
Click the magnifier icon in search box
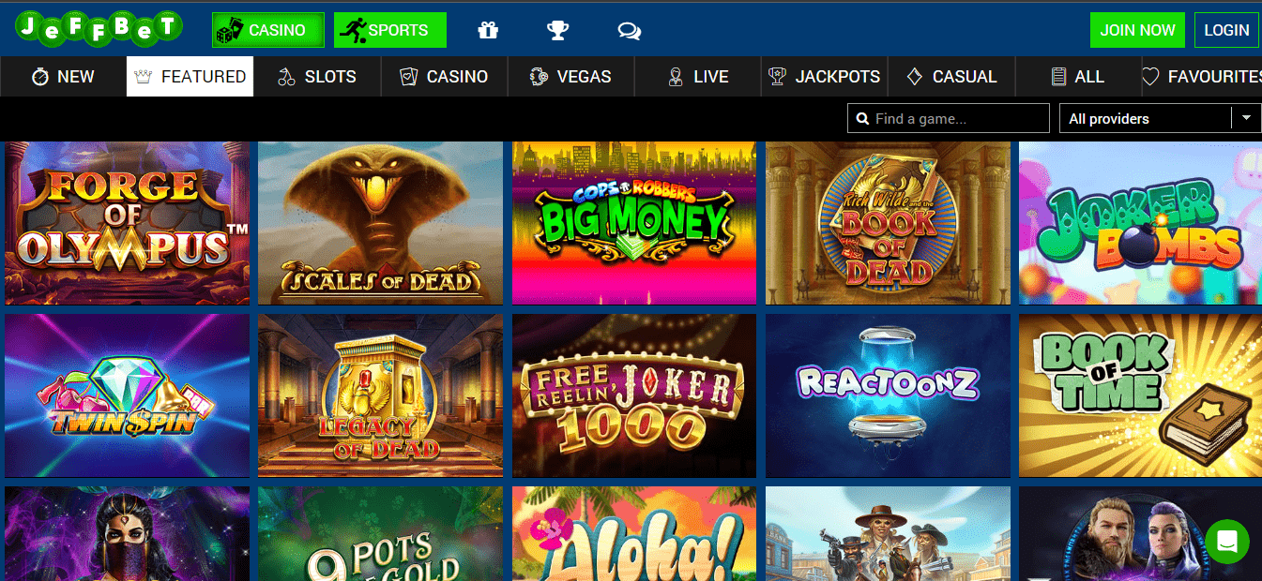click(x=862, y=119)
